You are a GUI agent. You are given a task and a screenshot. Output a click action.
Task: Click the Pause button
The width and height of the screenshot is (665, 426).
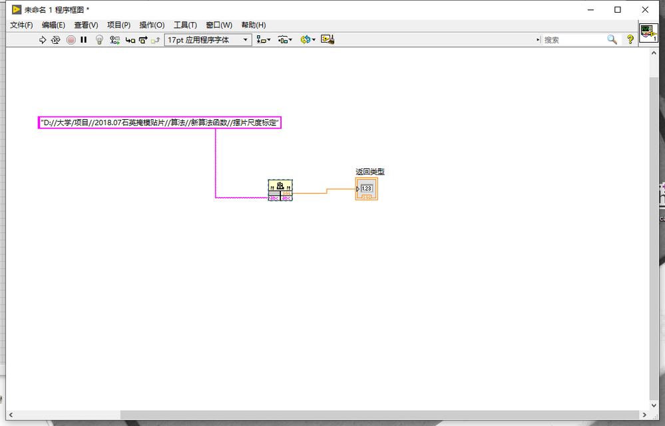[84, 40]
